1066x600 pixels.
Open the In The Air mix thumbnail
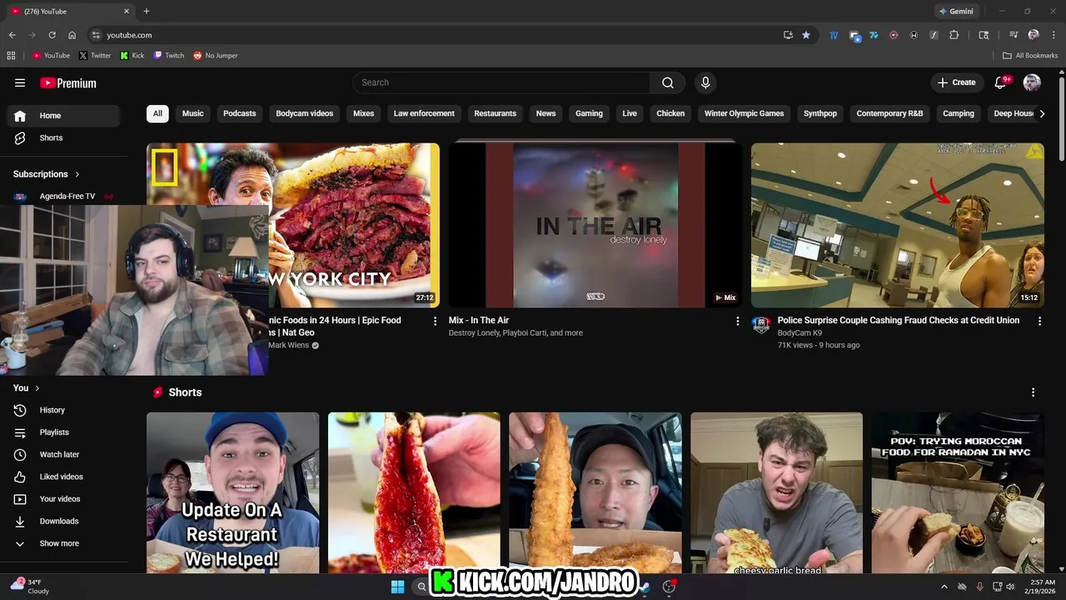click(x=595, y=225)
